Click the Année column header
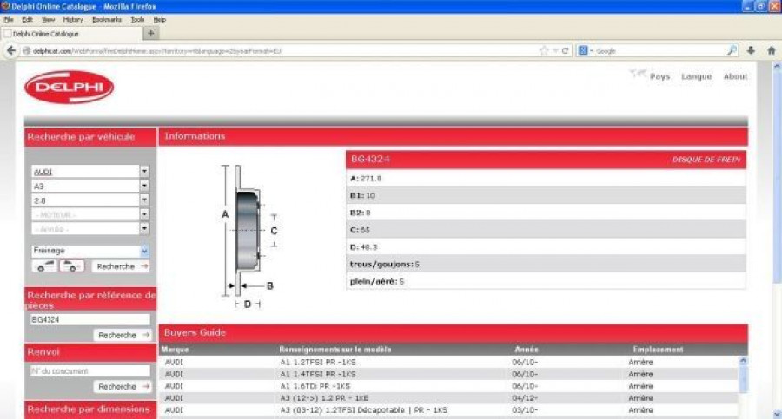The image size is (782, 419). (x=527, y=350)
